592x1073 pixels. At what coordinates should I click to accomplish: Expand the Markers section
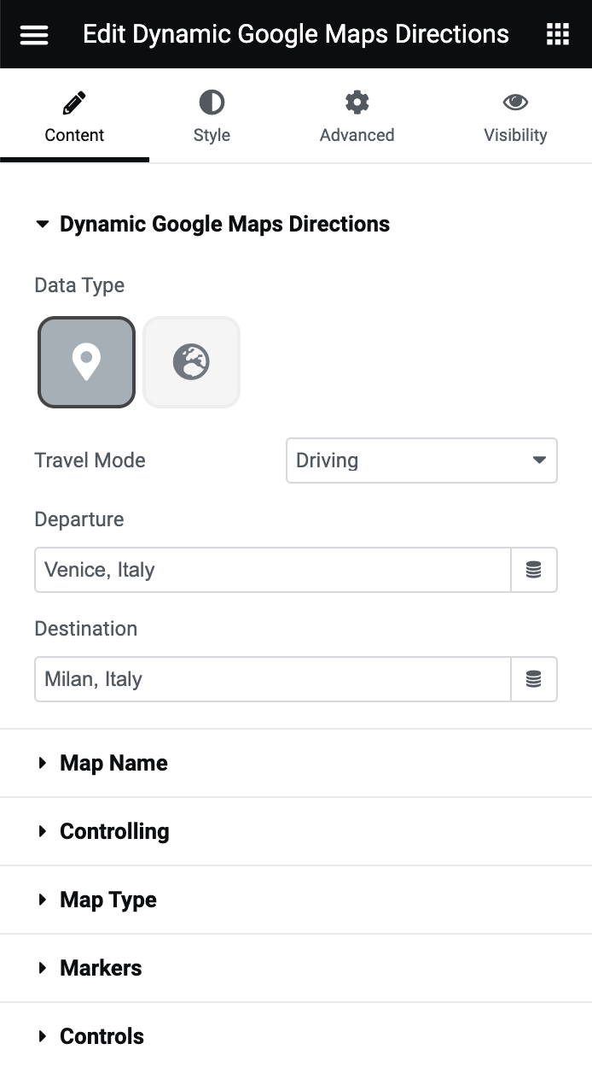[x=100, y=968]
